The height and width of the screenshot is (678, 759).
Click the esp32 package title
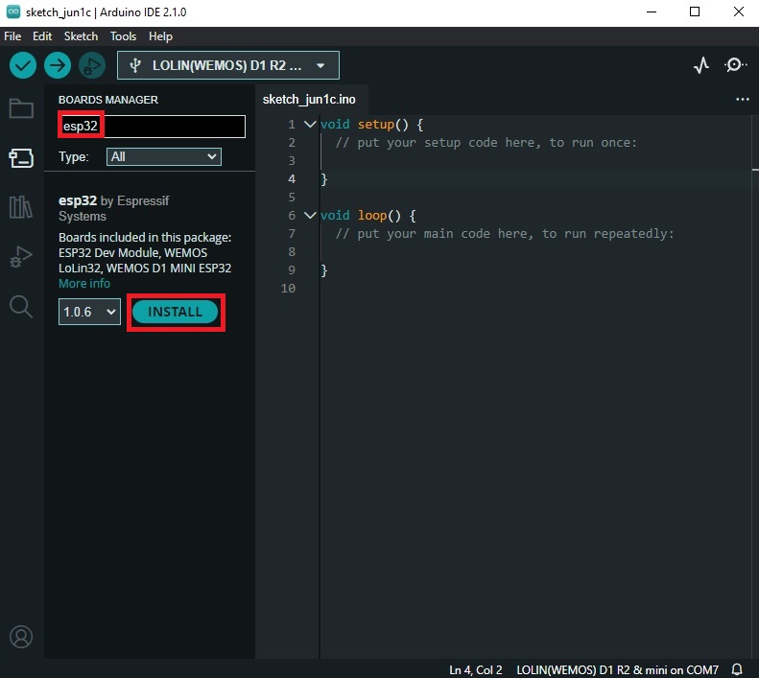[78, 200]
